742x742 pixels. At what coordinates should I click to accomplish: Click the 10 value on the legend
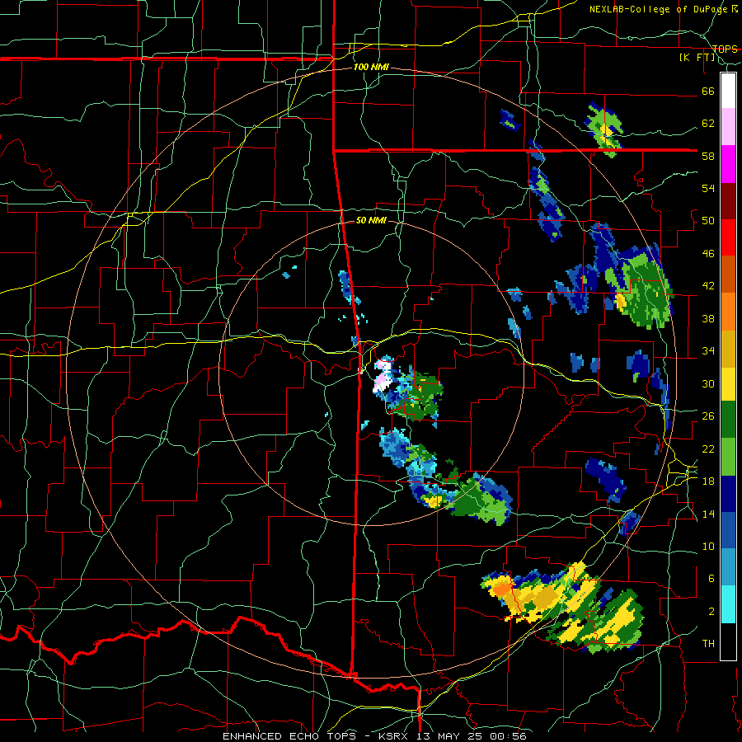pyautogui.click(x=708, y=546)
